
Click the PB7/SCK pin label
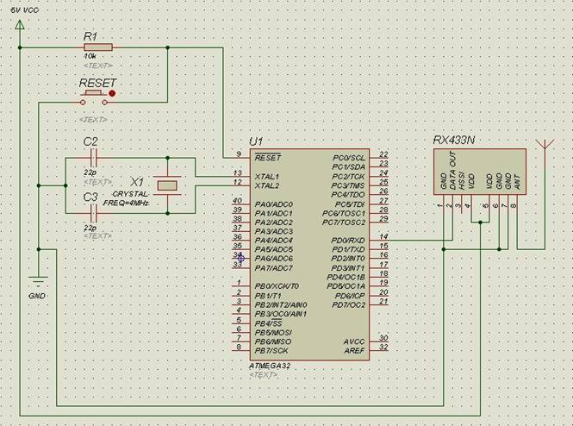[271, 349]
